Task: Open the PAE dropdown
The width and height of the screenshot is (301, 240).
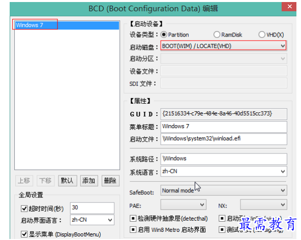Action: (x=184, y=204)
